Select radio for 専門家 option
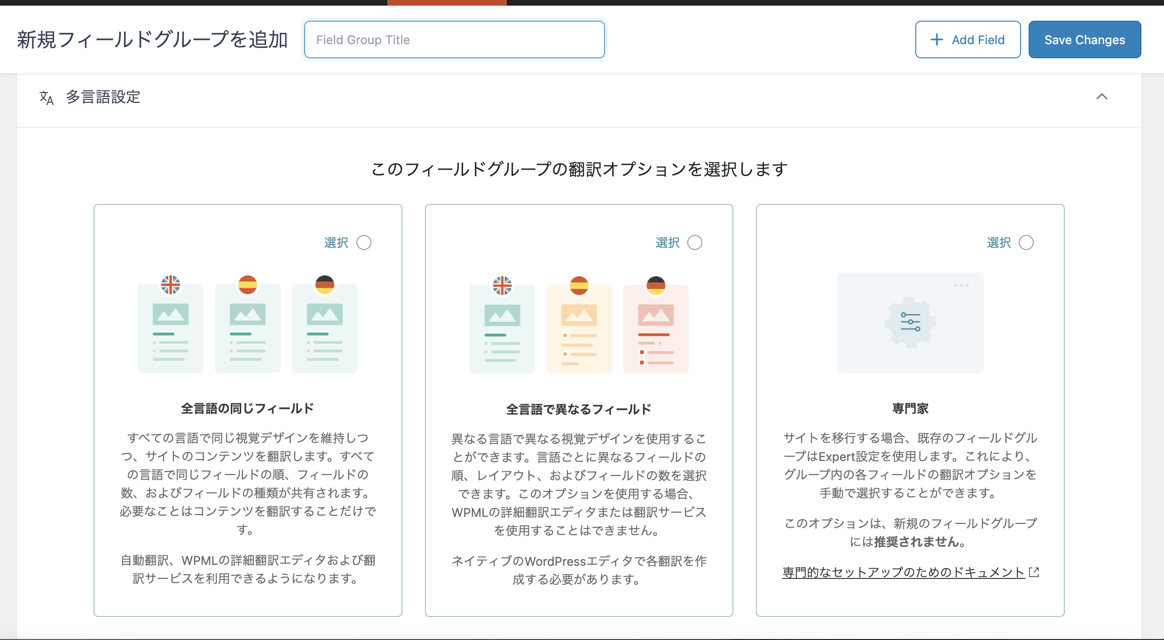The height and width of the screenshot is (640, 1164). (x=1026, y=242)
